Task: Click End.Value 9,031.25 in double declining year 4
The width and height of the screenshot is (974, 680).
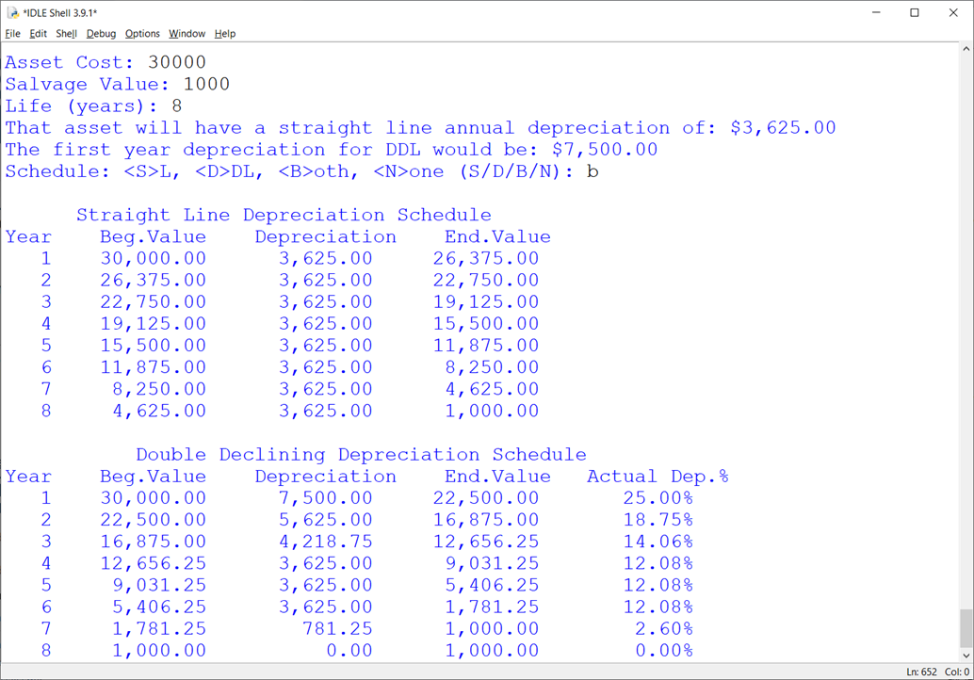Action: (492, 563)
